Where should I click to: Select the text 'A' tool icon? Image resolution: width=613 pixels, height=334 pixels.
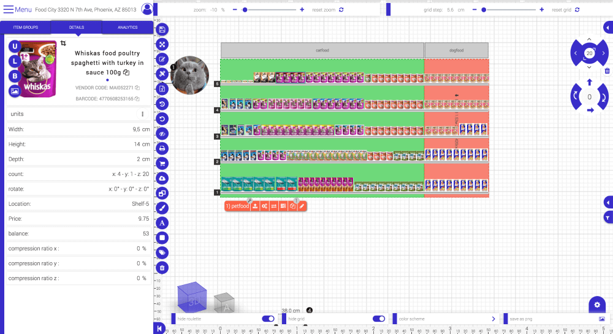coord(162,222)
